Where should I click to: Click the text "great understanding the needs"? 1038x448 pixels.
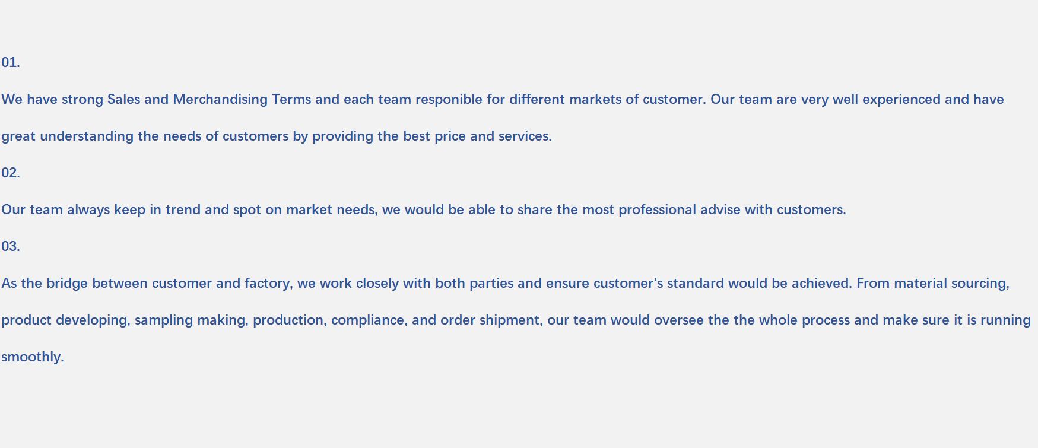(x=101, y=136)
